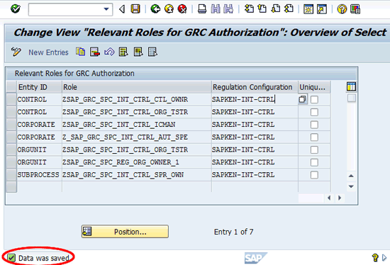
Task: Click the Print icon in toolbar
Action: tap(201, 9)
